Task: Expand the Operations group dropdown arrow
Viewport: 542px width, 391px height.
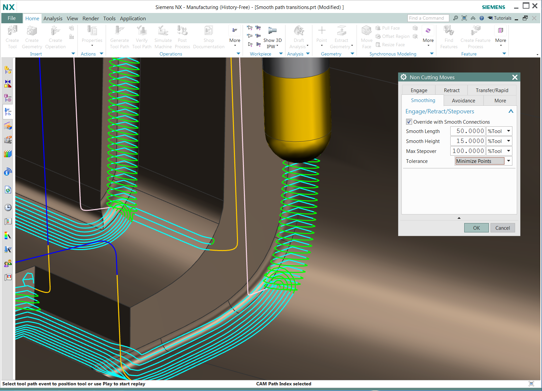Action: tap(238, 54)
